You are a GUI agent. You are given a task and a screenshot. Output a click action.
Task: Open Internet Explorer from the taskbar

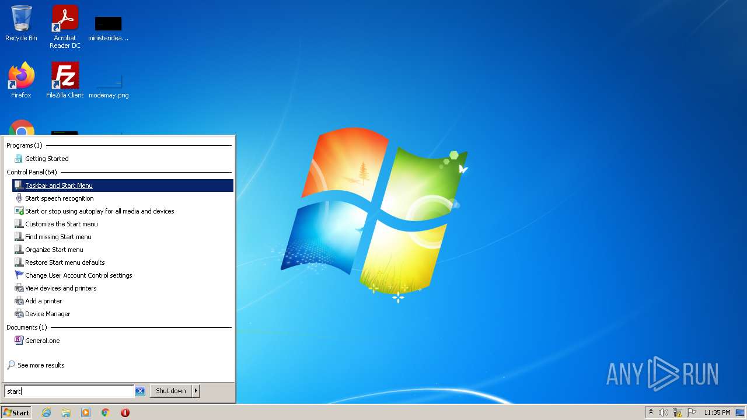pos(46,412)
